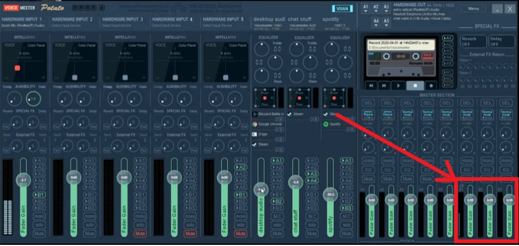Click the Hardware Input 1 level meter
Screen dimensions: 519x246
click(x=8, y=198)
